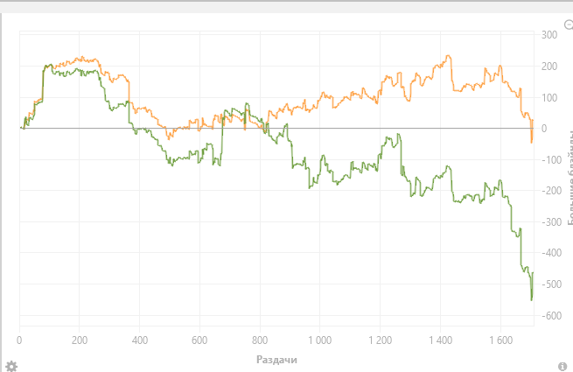
Task: Click the 1 400 label on the x-axis
Action: (x=439, y=340)
